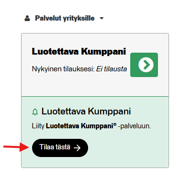Click the Tilaa tästä button

[x=60, y=148]
